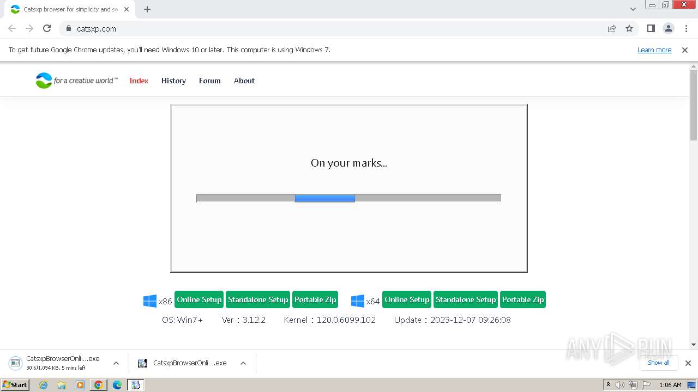Viewport: 698px width, 392px height.
Task: Click the Kernel: 120.0.6099.102 text
Action: point(330,320)
